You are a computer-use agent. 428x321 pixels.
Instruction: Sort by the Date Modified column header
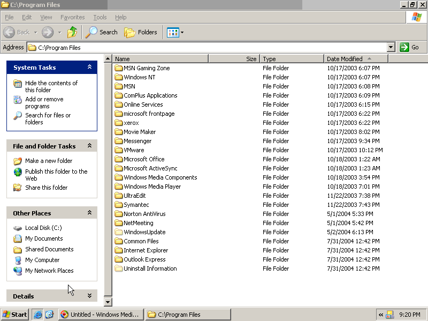[x=356, y=59]
